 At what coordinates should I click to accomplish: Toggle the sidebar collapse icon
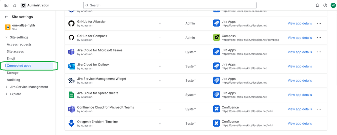(6, 5)
